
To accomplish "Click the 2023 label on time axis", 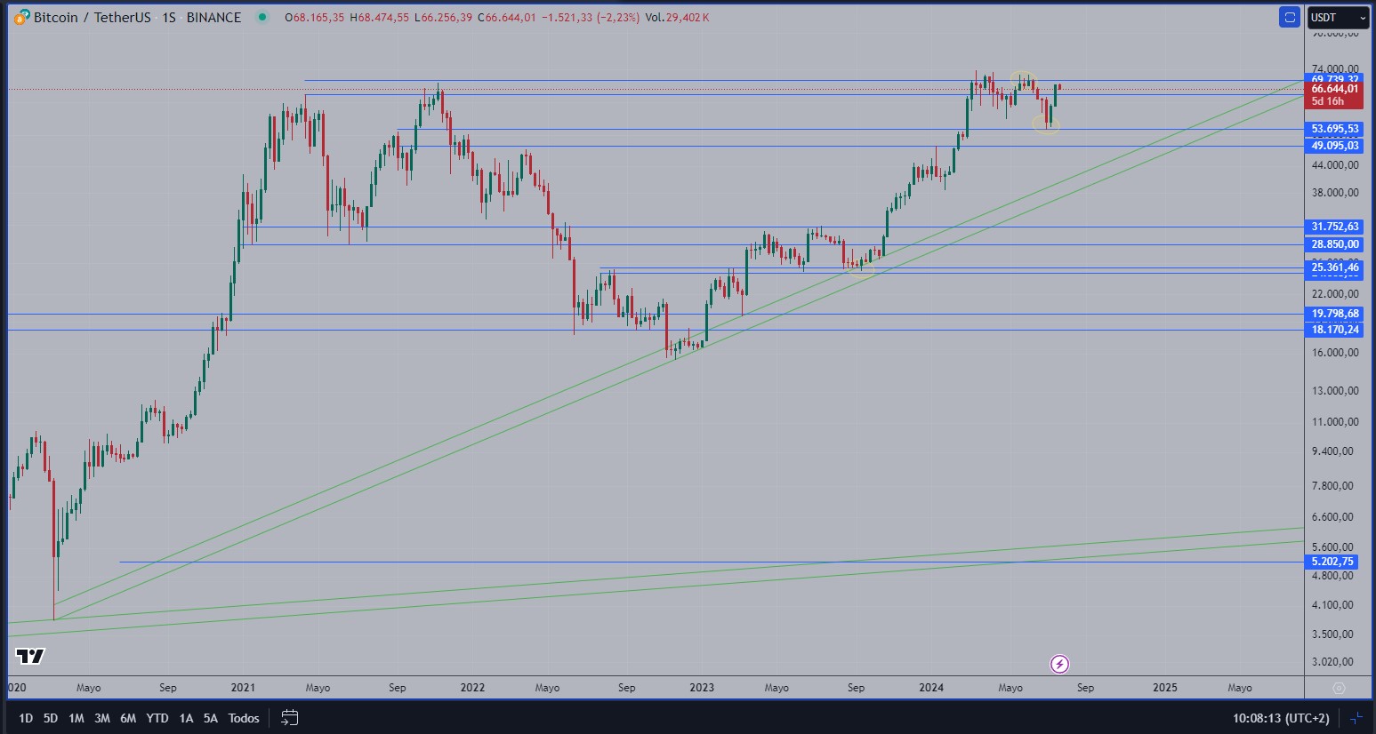I will click(702, 688).
